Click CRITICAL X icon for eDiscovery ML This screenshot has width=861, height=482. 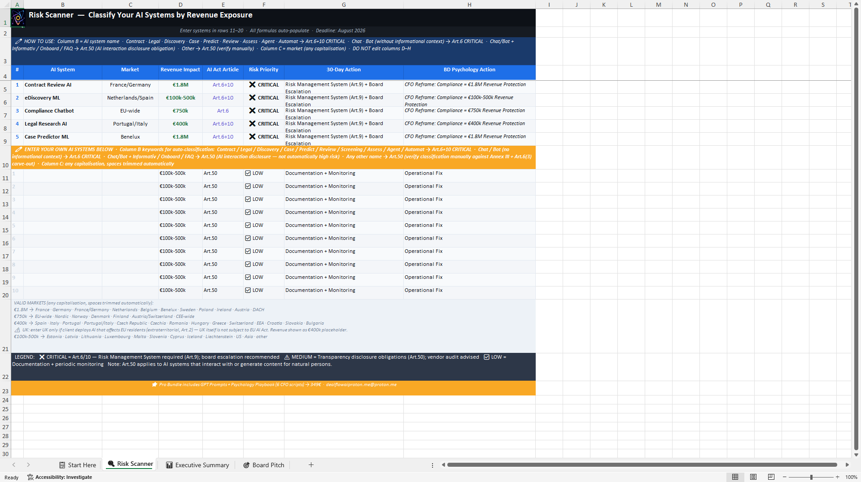pos(253,98)
